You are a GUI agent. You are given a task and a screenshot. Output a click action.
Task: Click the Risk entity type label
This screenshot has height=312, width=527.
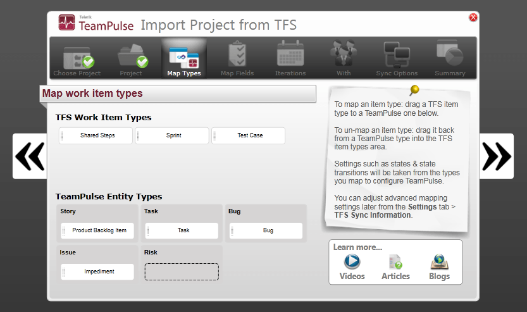coord(151,252)
